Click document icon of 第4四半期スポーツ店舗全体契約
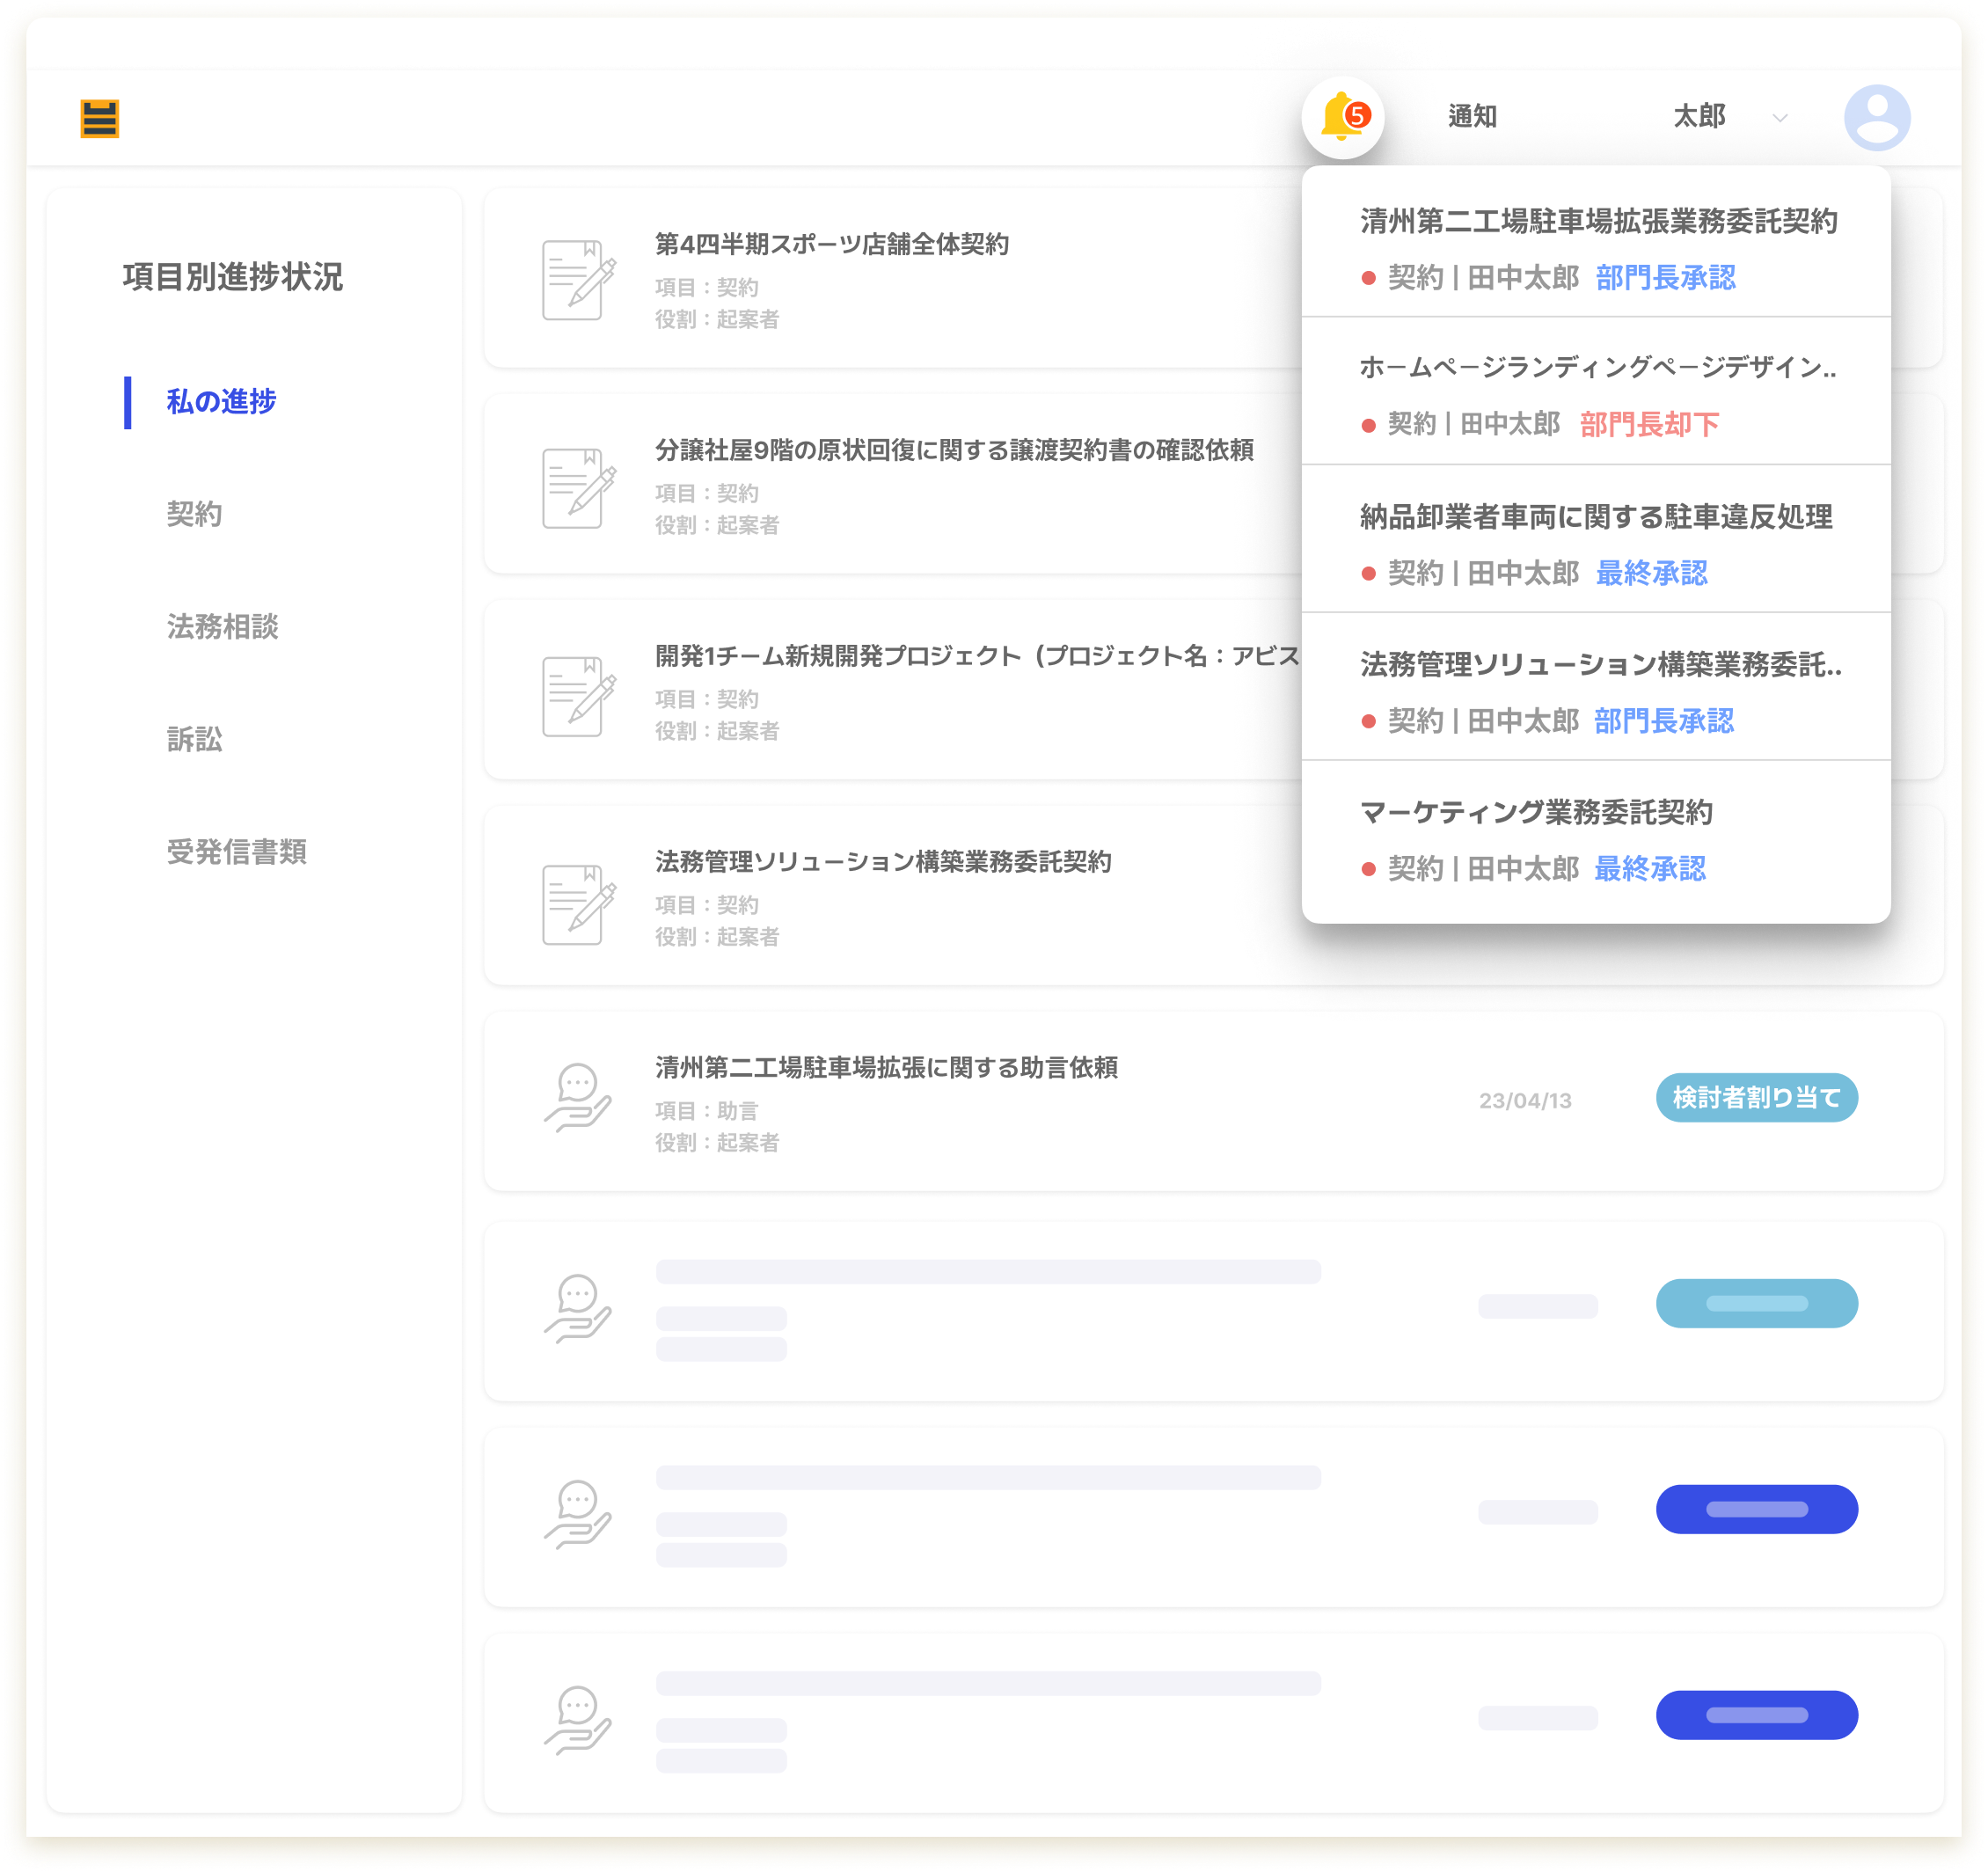Viewport: 1988px width, 1872px height. [578, 280]
